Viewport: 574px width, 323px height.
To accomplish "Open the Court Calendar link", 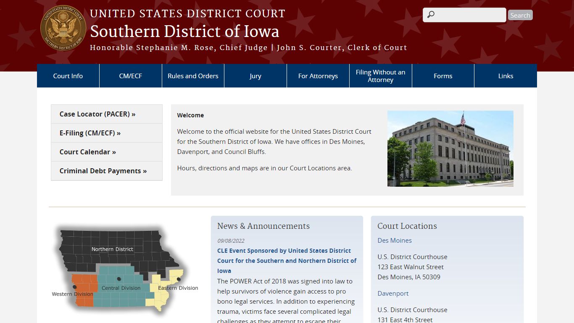I will 107,152.
